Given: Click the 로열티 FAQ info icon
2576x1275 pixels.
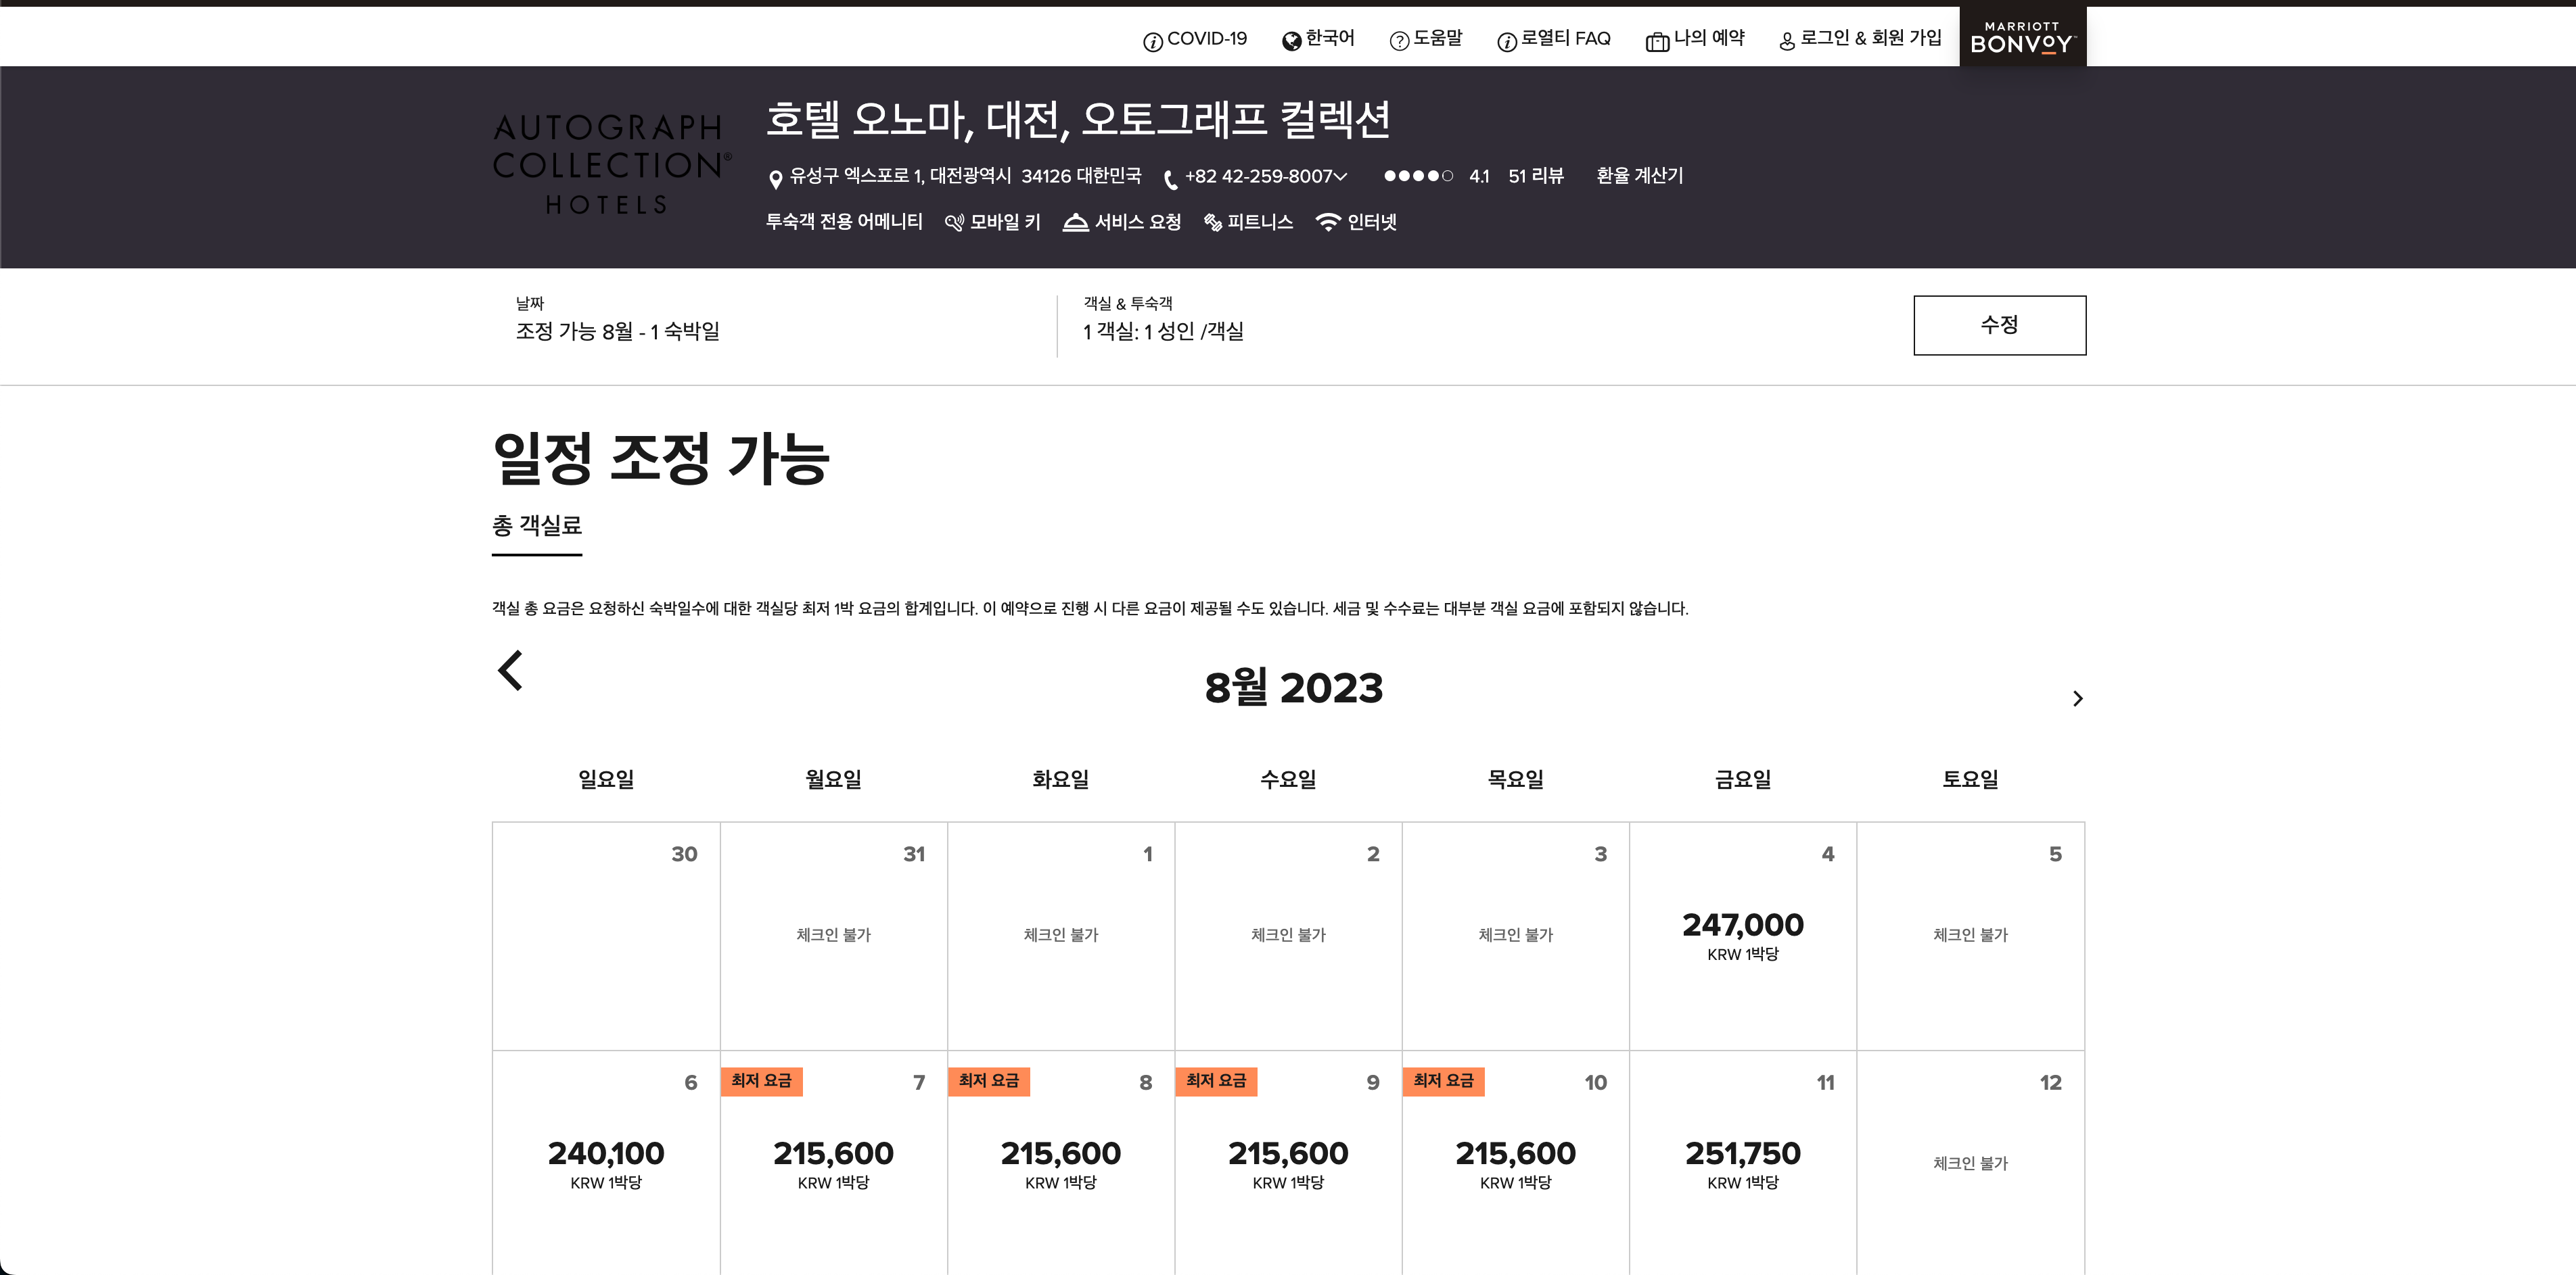Looking at the screenshot, I should 1506,41.
